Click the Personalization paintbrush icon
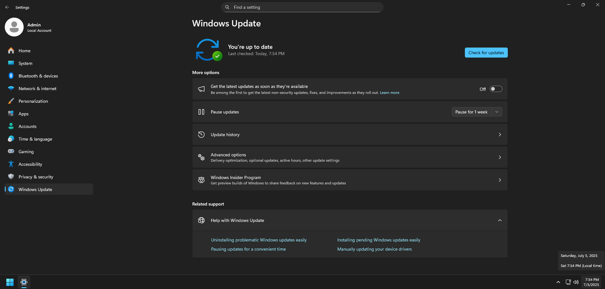The width and height of the screenshot is (605, 289). [11, 101]
